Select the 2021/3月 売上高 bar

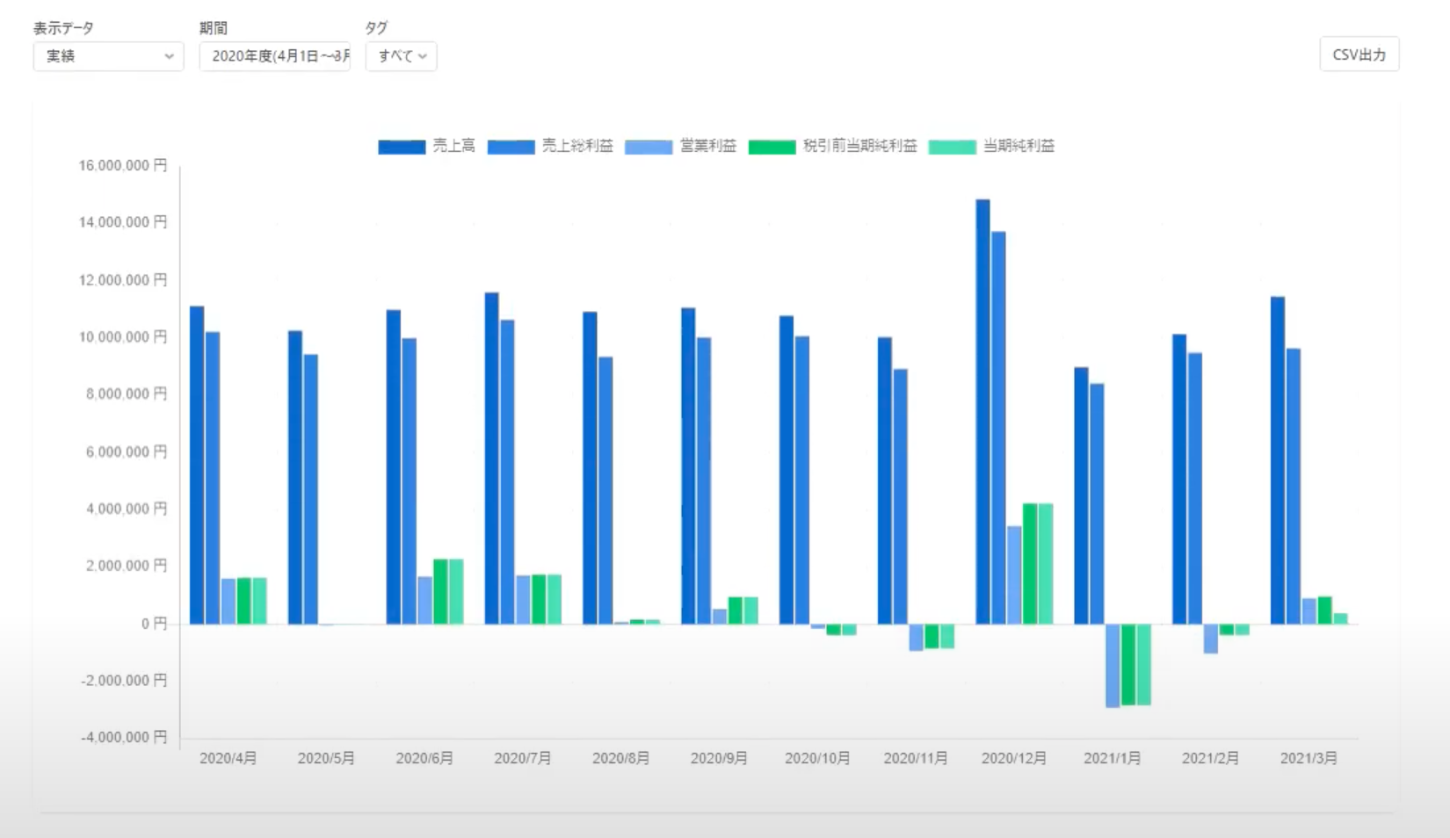(x=1278, y=461)
